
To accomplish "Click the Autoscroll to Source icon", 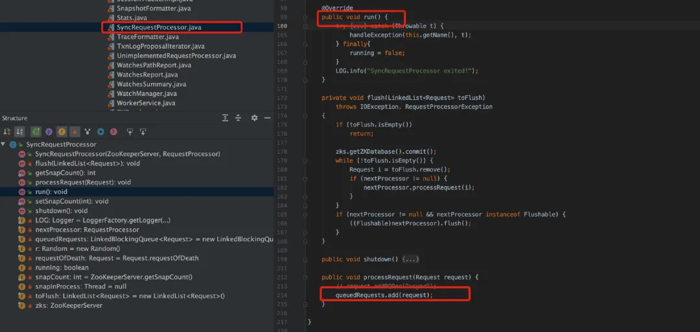I will (x=130, y=132).
